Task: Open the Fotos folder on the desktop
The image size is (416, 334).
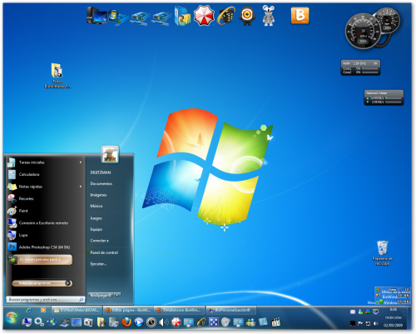Action: point(57,76)
